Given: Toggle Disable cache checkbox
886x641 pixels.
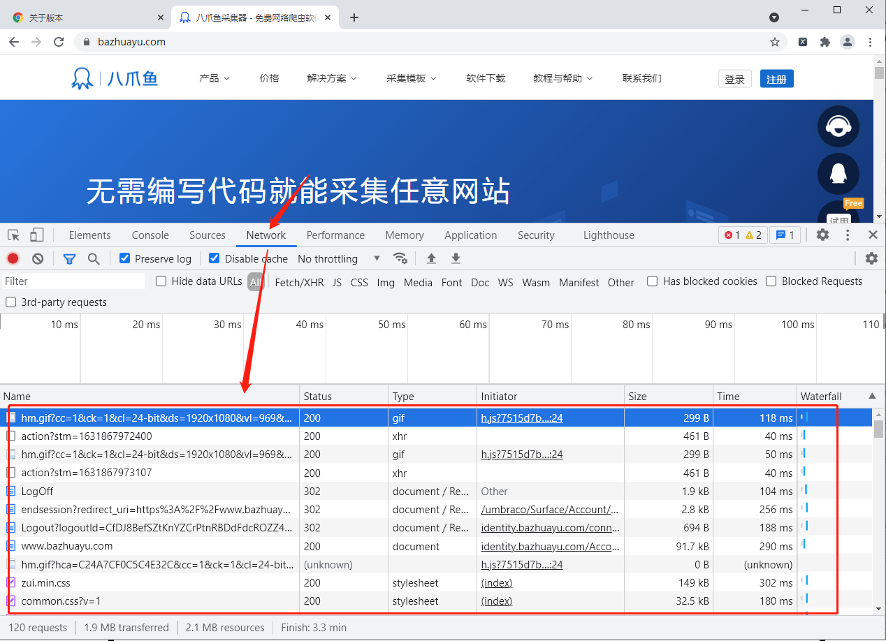Looking at the screenshot, I should (x=215, y=258).
